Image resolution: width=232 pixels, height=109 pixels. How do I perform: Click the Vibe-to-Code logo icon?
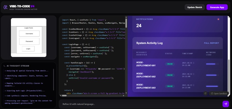point(5,7)
